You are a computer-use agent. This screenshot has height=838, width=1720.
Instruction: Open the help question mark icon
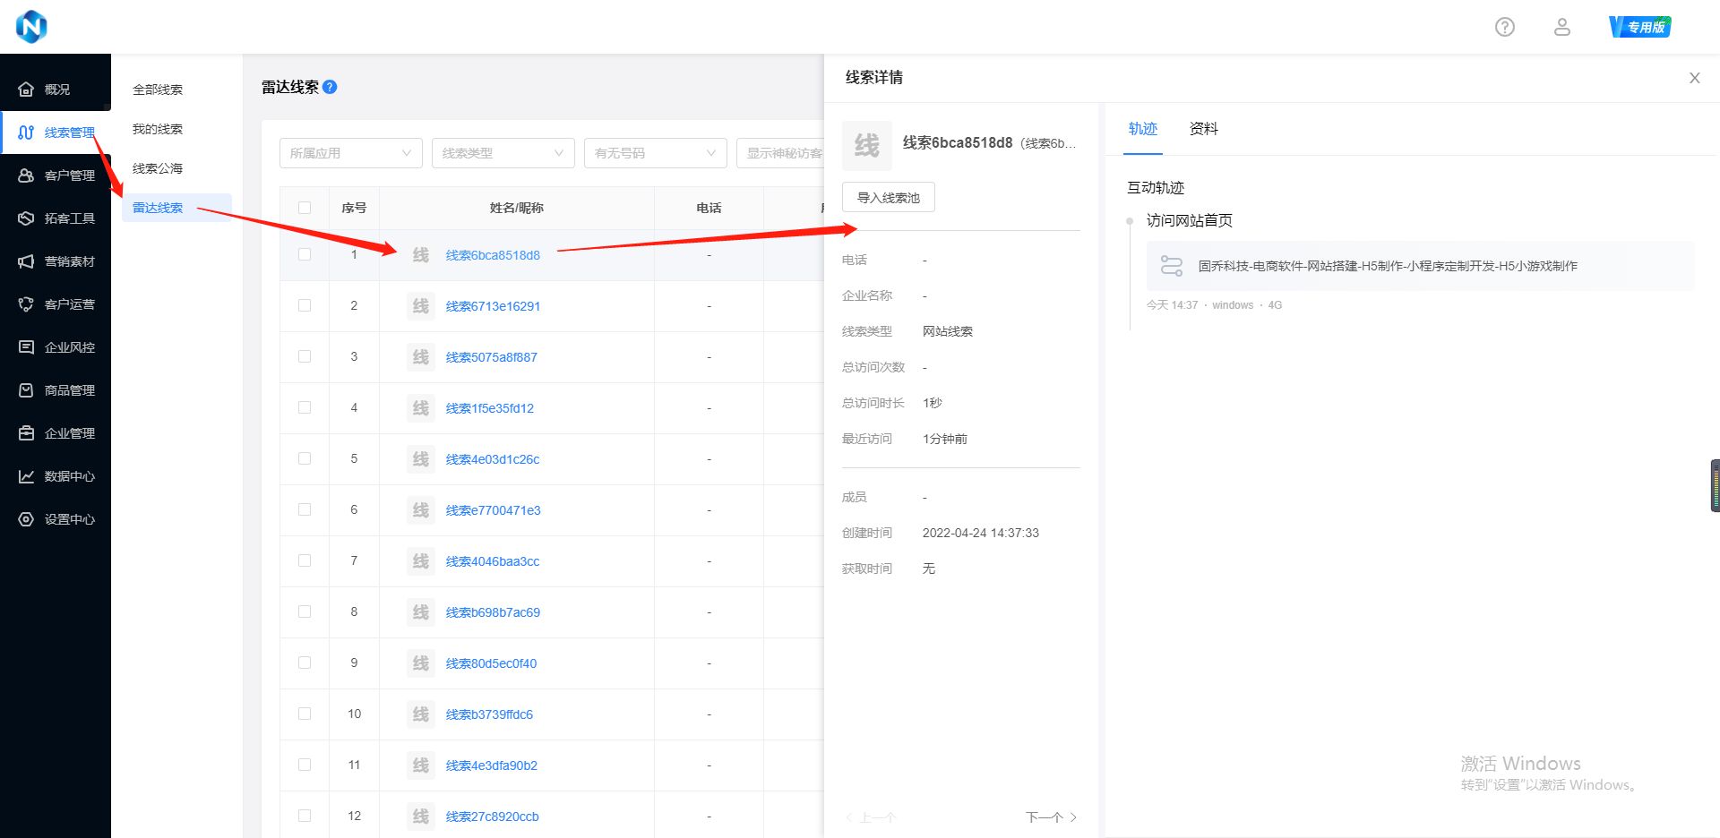(1504, 27)
